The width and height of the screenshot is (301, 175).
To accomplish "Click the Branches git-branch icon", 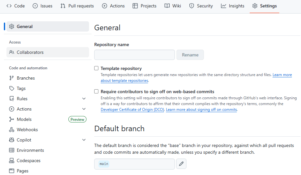I will point(12,78).
